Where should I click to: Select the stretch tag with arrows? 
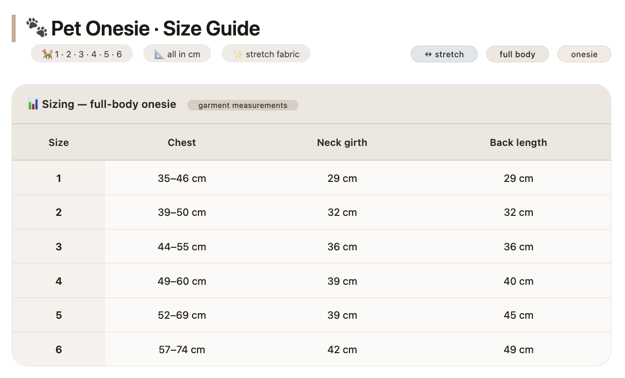click(444, 54)
